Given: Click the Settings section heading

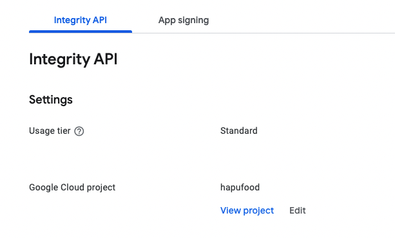Looking at the screenshot, I should [x=51, y=100].
